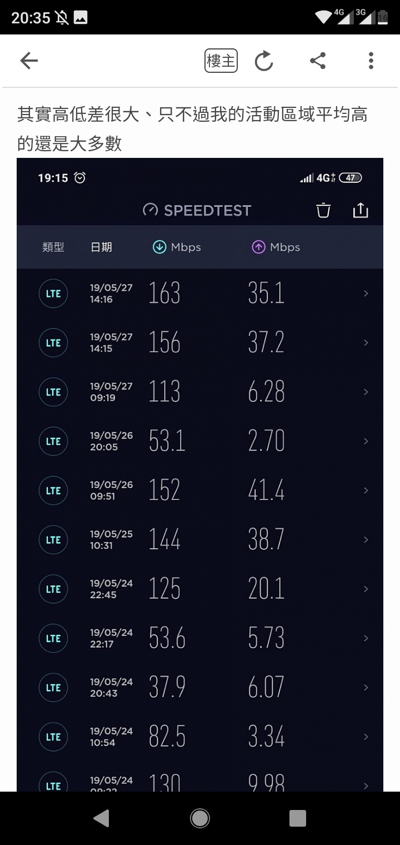Screen dimensions: 400x845
Task: Tap the Android recent apps square
Action: pyautogui.click(x=298, y=818)
